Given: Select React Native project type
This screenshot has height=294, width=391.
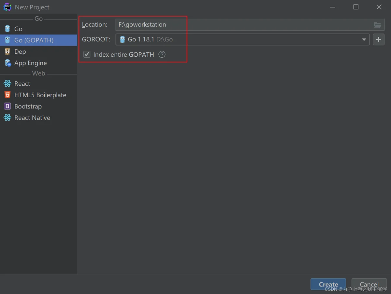Looking at the screenshot, I should tap(38, 118).
